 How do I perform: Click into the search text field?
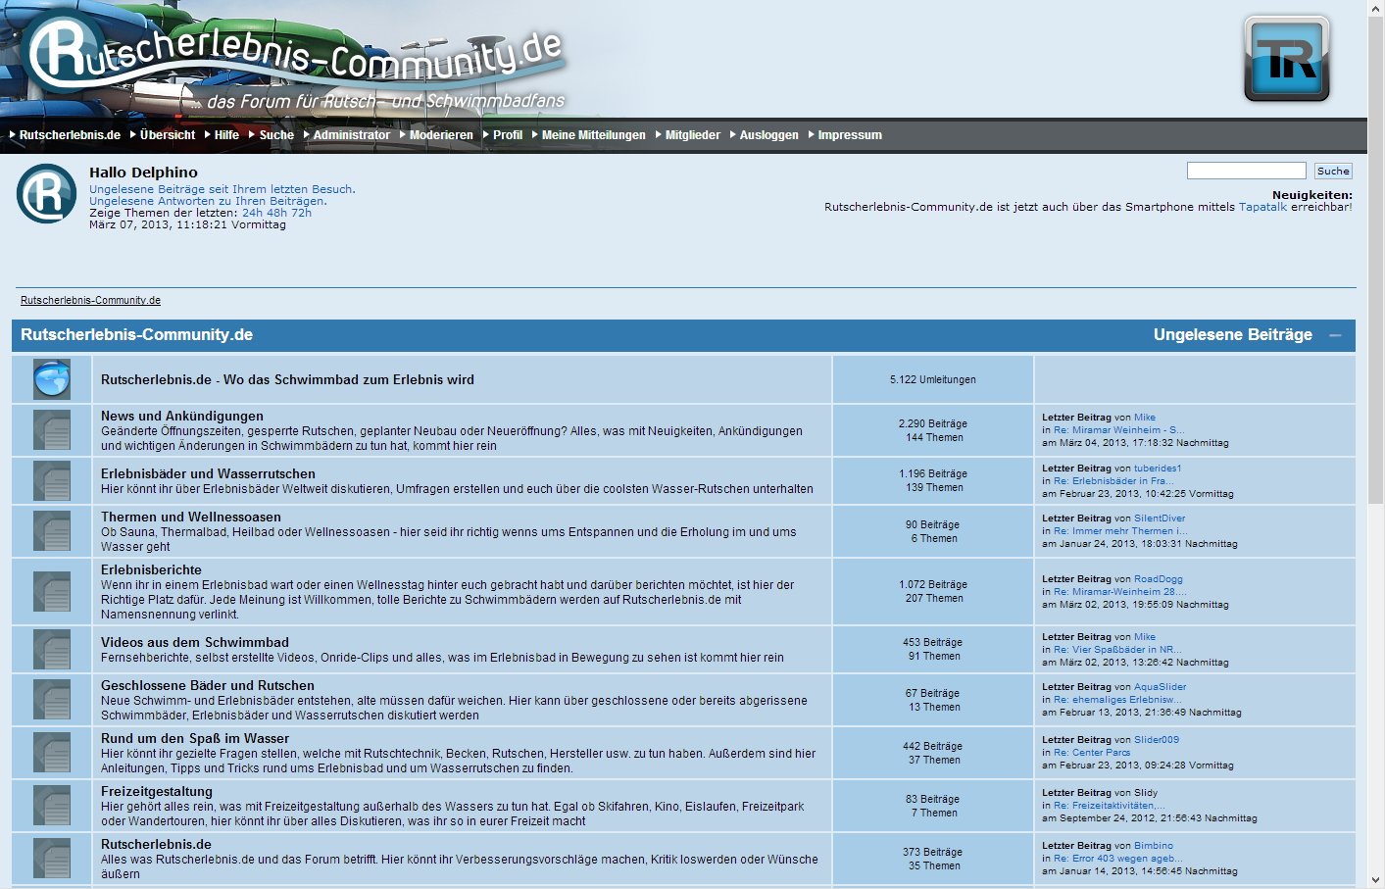click(1246, 171)
